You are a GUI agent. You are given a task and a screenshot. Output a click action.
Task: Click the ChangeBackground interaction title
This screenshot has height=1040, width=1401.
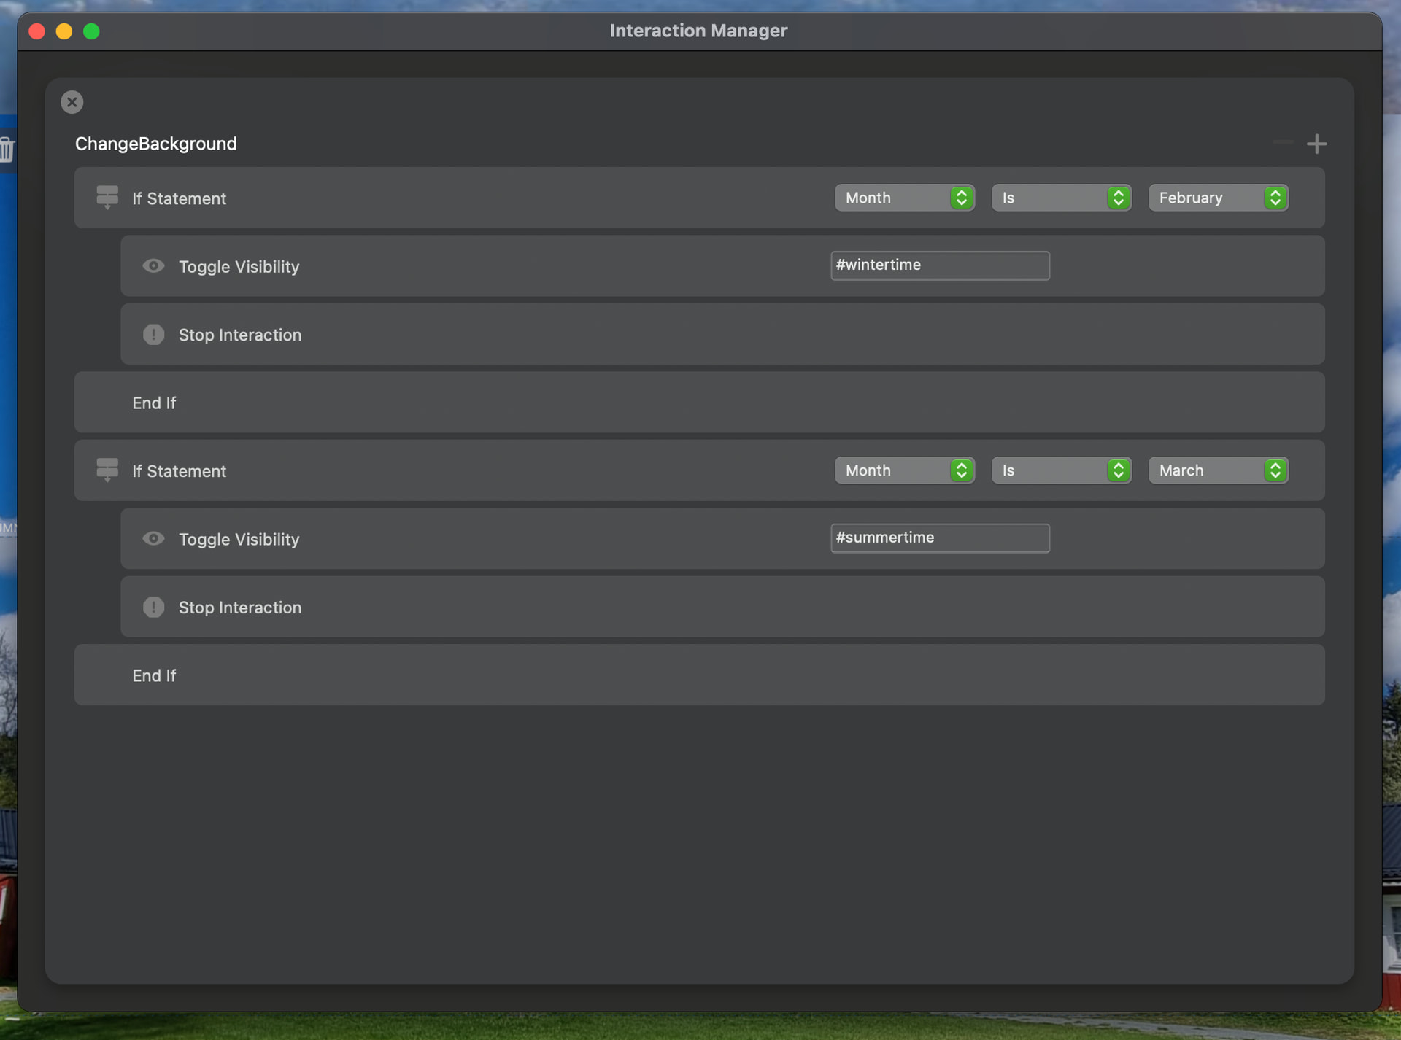tap(155, 144)
